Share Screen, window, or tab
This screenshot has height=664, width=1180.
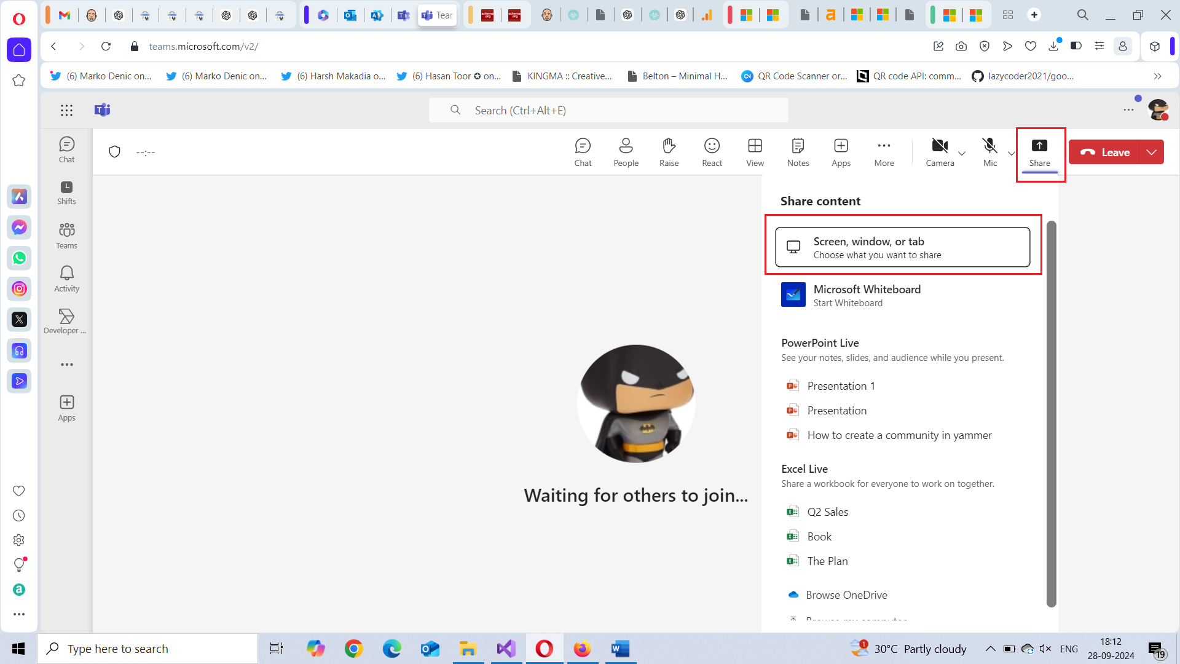902,247
